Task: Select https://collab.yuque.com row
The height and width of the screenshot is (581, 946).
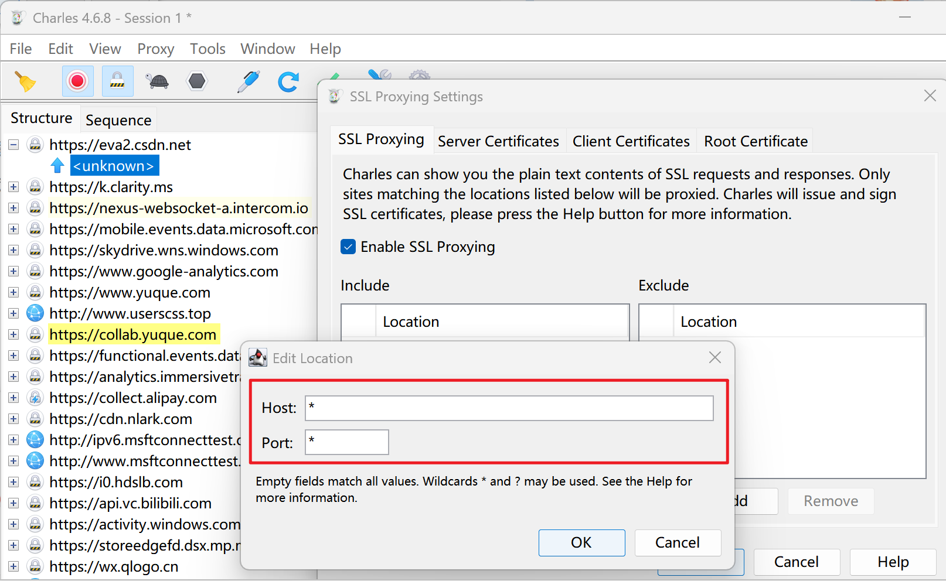Action: point(133,334)
